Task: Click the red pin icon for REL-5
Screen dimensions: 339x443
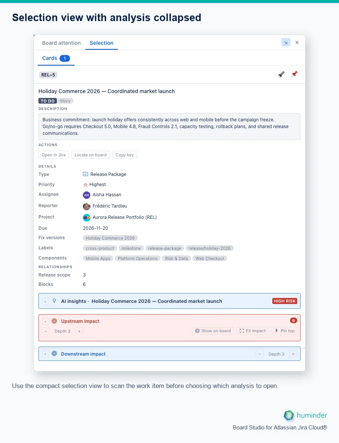Action: coord(295,74)
